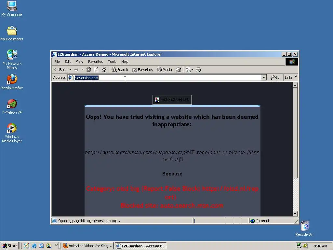Screen dimensions: 333x250
Task: Click network tray icon
Action: [x=300, y=246]
